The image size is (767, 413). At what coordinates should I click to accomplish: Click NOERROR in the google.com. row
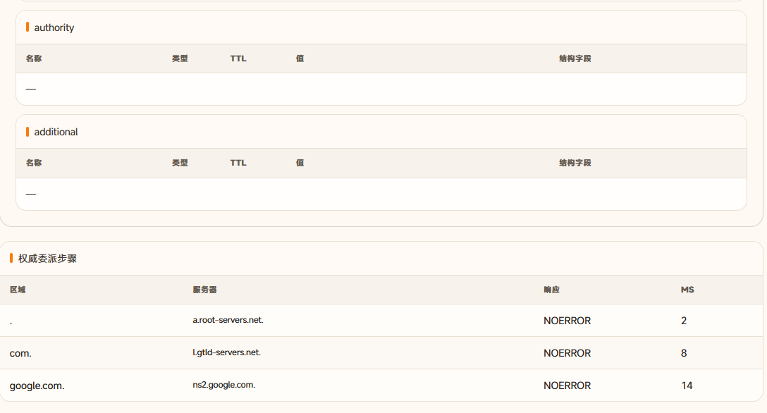tap(567, 386)
